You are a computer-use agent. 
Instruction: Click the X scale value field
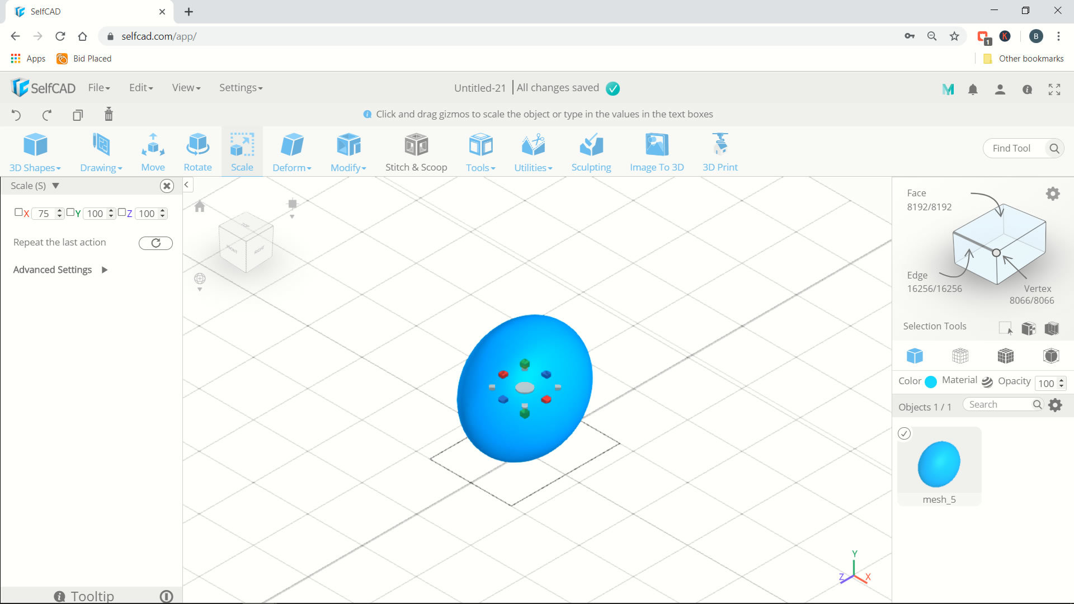48,214
